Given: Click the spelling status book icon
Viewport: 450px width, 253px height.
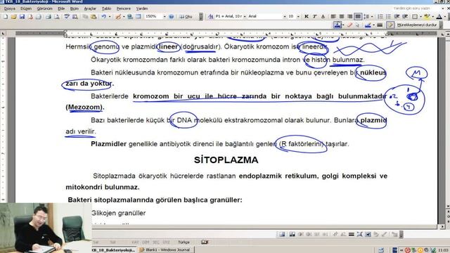Looking at the screenshot, I should coord(205,242).
